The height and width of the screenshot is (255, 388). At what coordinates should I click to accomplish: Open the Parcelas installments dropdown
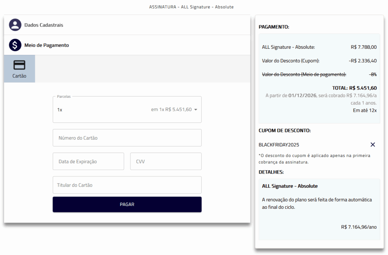(127, 110)
